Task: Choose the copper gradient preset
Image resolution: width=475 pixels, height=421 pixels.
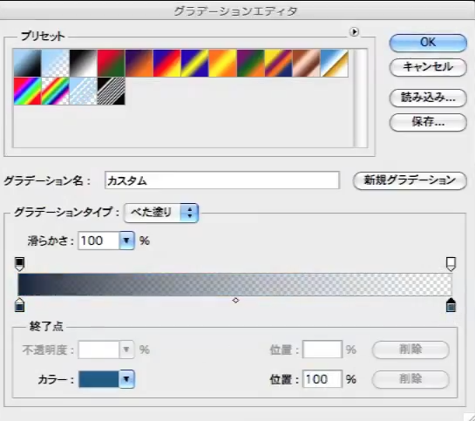Action: pyautogui.click(x=306, y=63)
